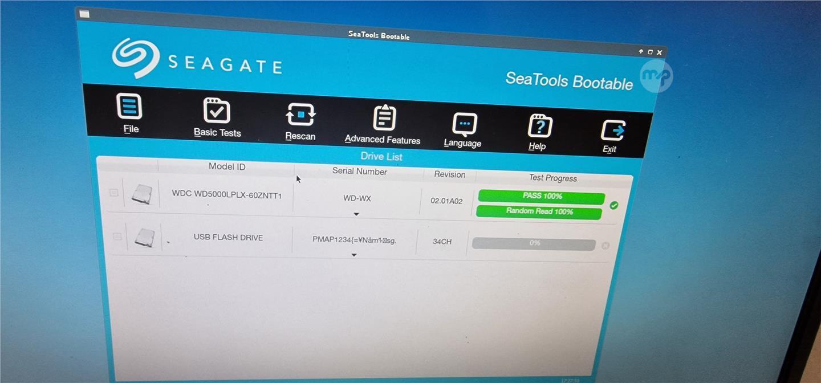Click the Serial Number column header
The width and height of the screenshot is (821, 383).
click(360, 171)
